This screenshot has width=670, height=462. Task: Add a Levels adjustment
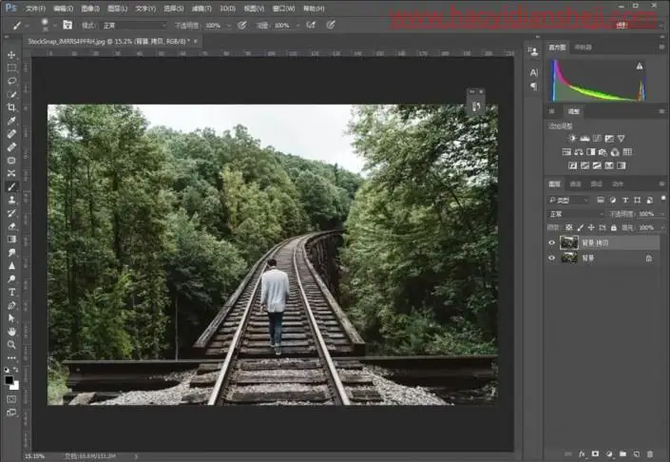coord(584,138)
